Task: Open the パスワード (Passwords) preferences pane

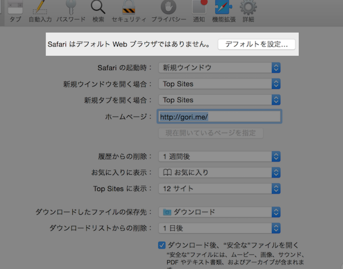Action: point(71,12)
